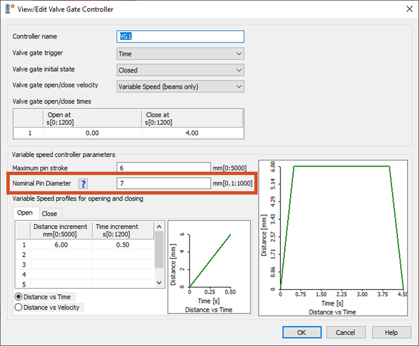
Task: Click the Controller name field showing VG1
Action: point(180,36)
